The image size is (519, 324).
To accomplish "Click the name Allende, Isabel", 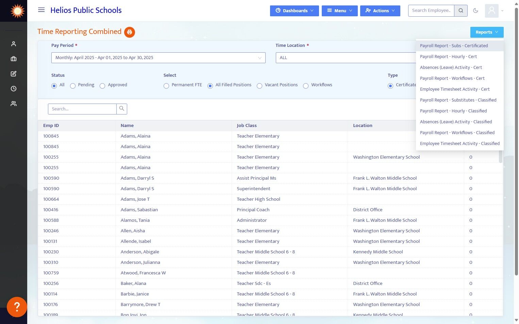I will click(x=136, y=241).
